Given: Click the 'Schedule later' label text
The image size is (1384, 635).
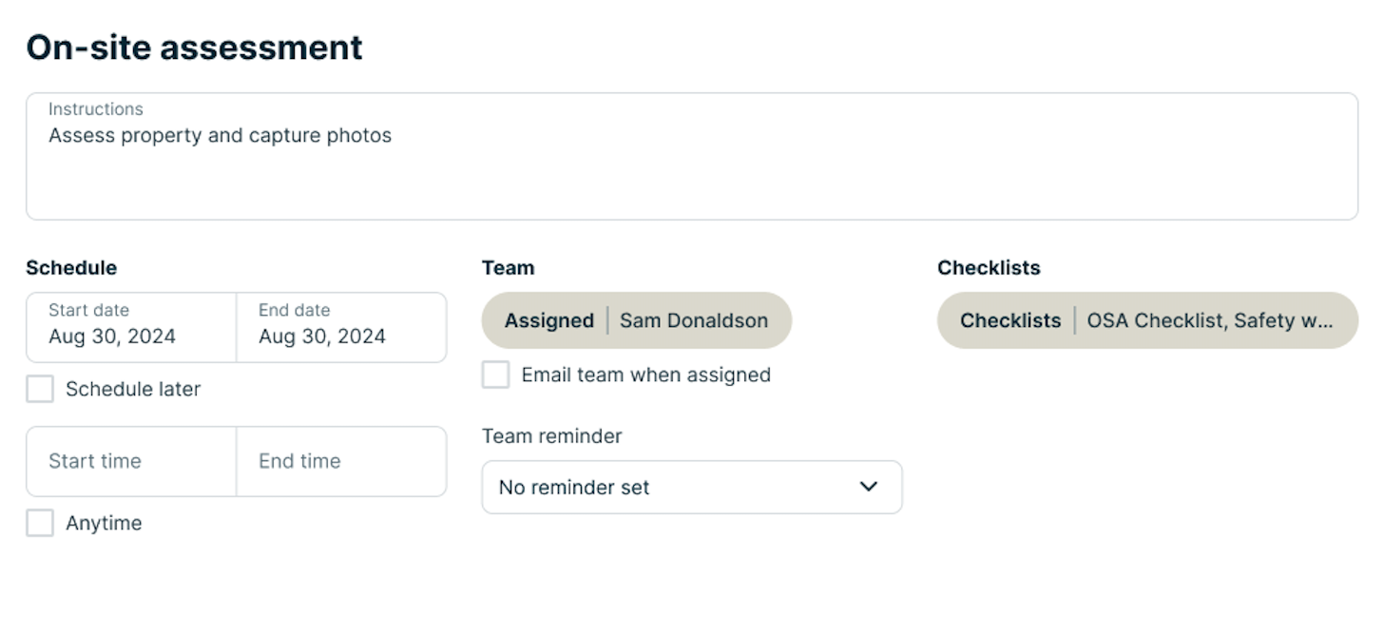Looking at the screenshot, I should (133, 389).
